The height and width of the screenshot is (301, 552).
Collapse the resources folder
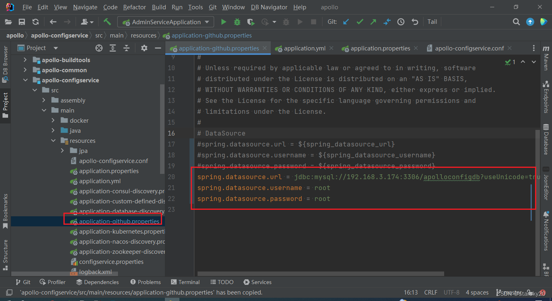(53, 140)
